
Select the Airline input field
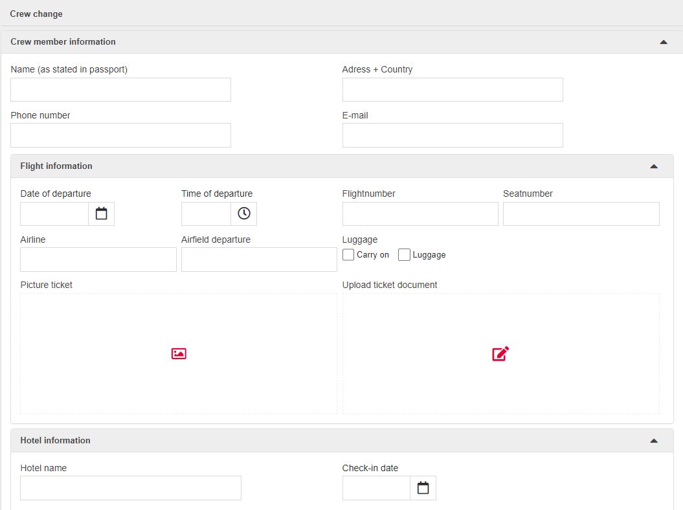click(98, 260)
